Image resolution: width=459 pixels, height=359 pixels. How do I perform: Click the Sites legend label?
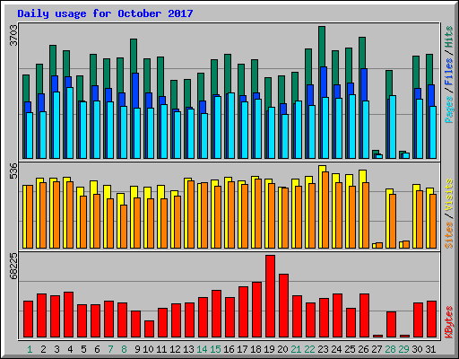tap(449, 235)
